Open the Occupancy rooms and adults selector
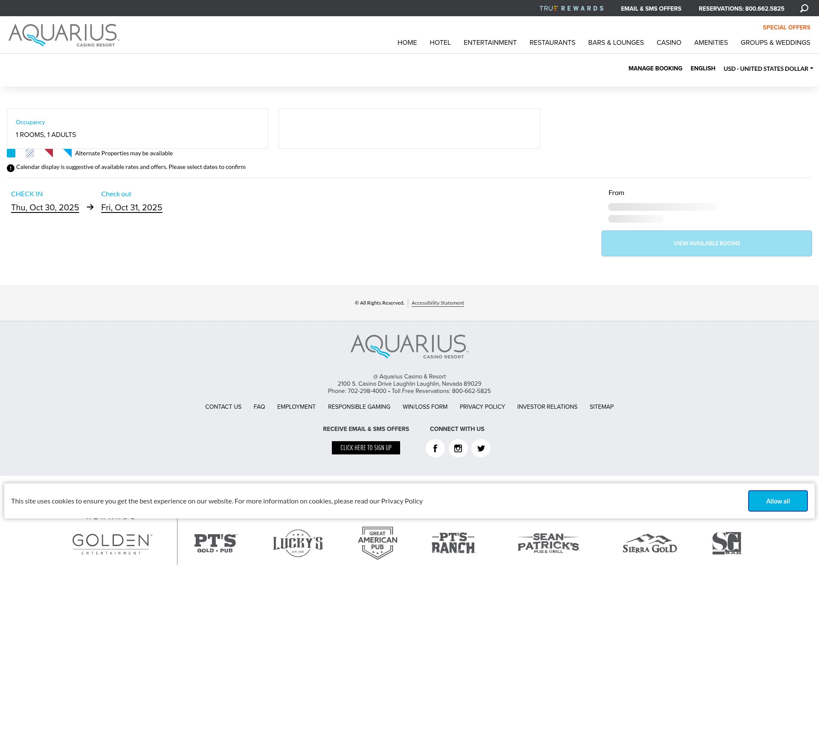This screenshot has height=739, width=819. tap(137, 128)
